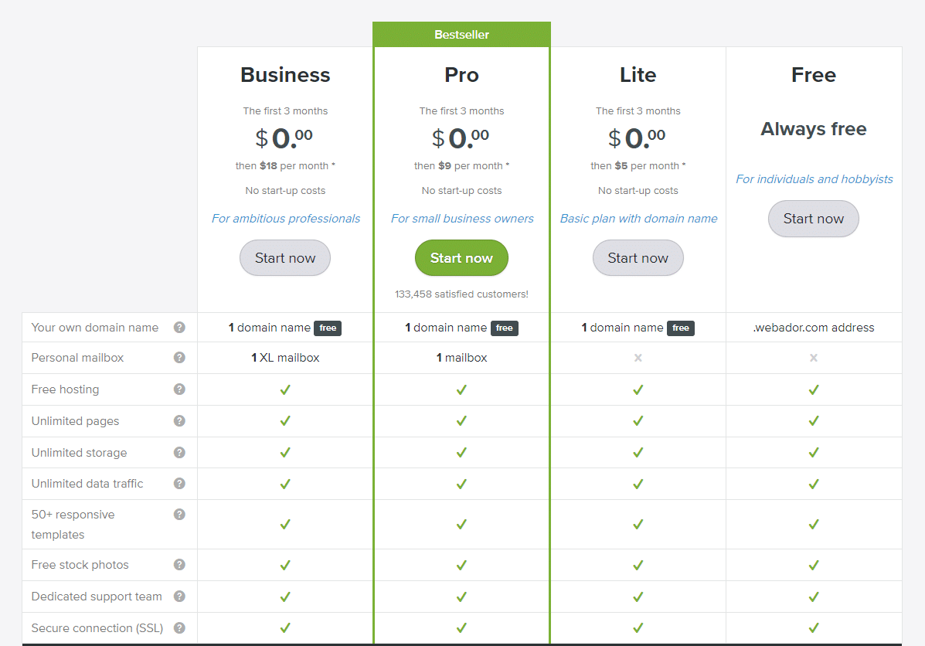Click help icon beside Dedicated support team
Image resolution: width=925 pixels, height=646 pixels.
[179, 597]
